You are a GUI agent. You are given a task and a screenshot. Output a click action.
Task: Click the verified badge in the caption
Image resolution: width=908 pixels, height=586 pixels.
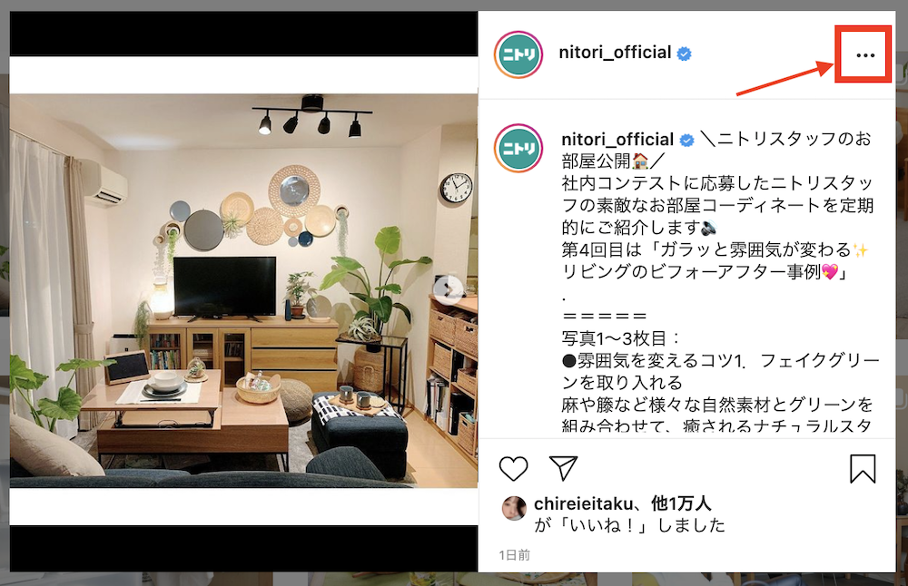click(686, 141)
